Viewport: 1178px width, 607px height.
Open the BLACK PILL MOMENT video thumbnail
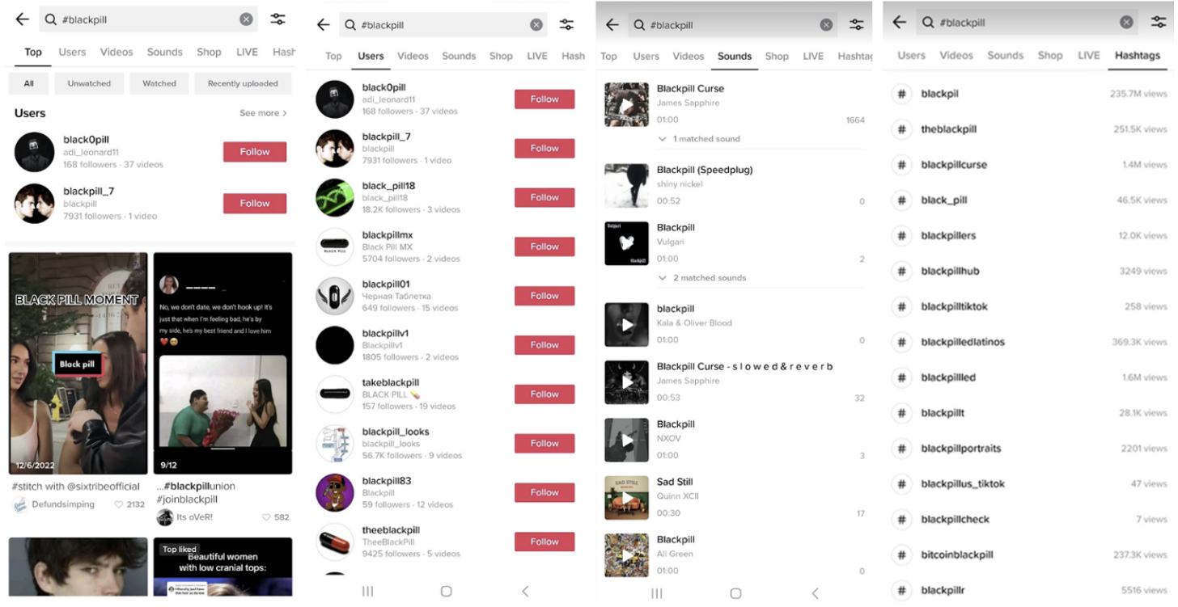(x=78, y=364)
